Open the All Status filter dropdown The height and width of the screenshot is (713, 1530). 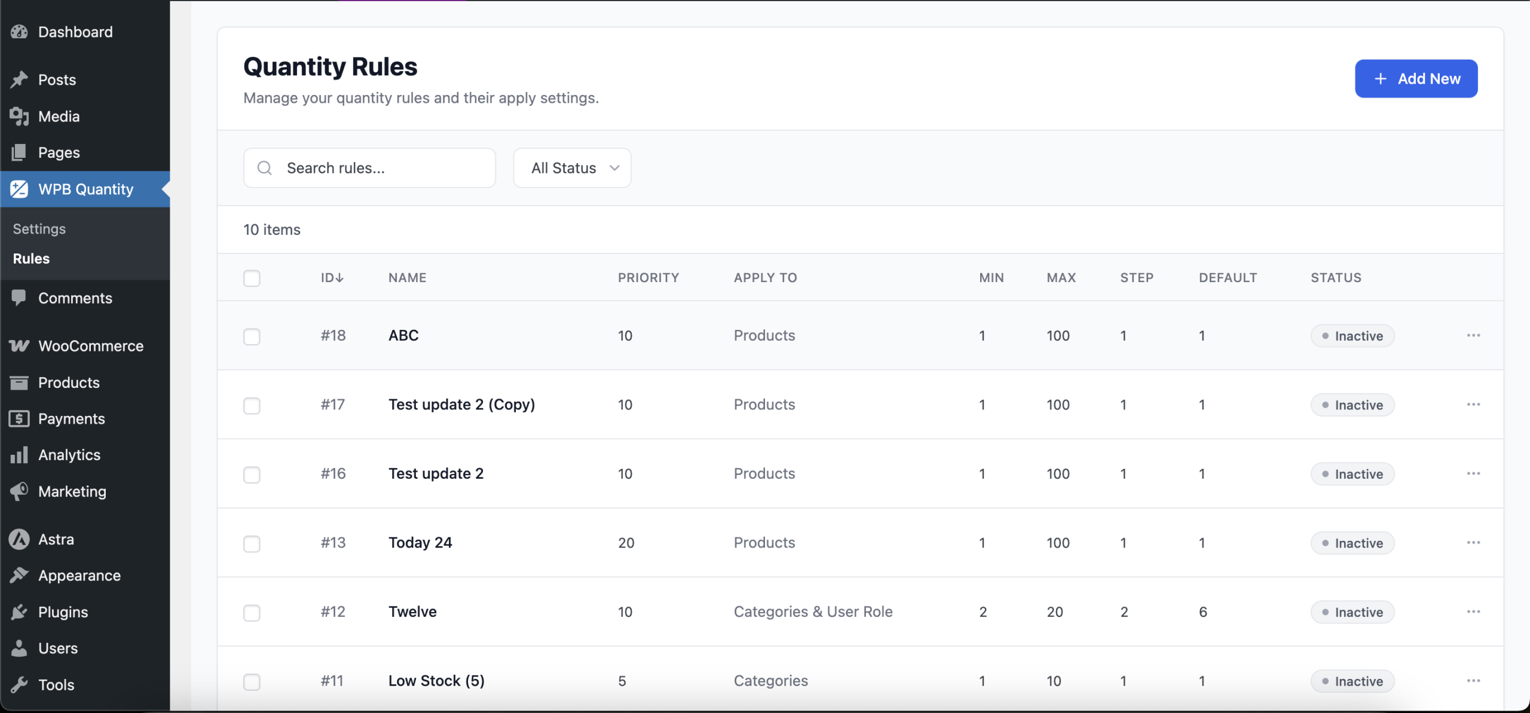[572, 168]
